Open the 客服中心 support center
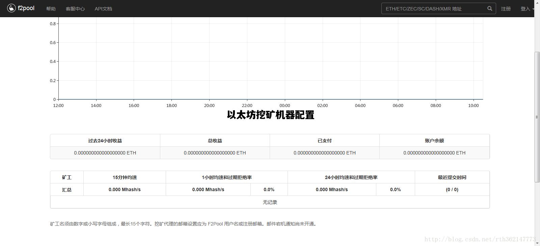The height and width of the screenshot is (246, 540). (x=75, y=9)
